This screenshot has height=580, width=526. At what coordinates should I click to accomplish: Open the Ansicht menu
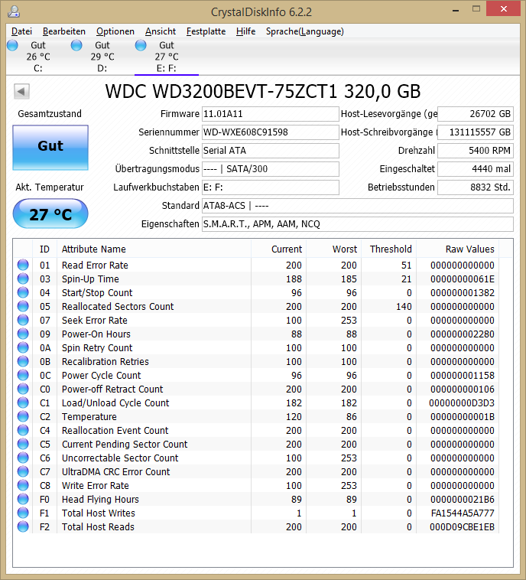coord(161,31)
